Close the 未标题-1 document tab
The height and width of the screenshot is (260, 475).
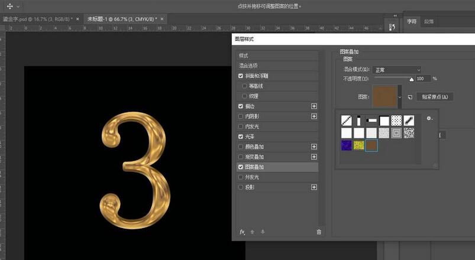click(162, 19)
